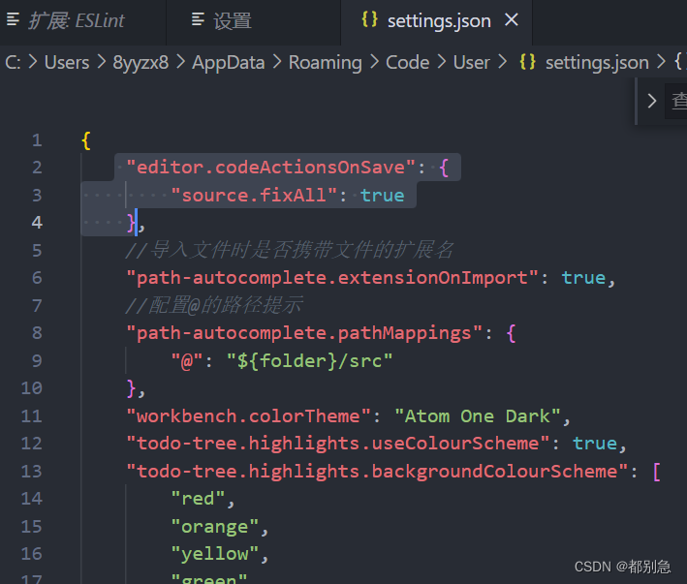Click the "yellow" array entry

coord(215,555)
